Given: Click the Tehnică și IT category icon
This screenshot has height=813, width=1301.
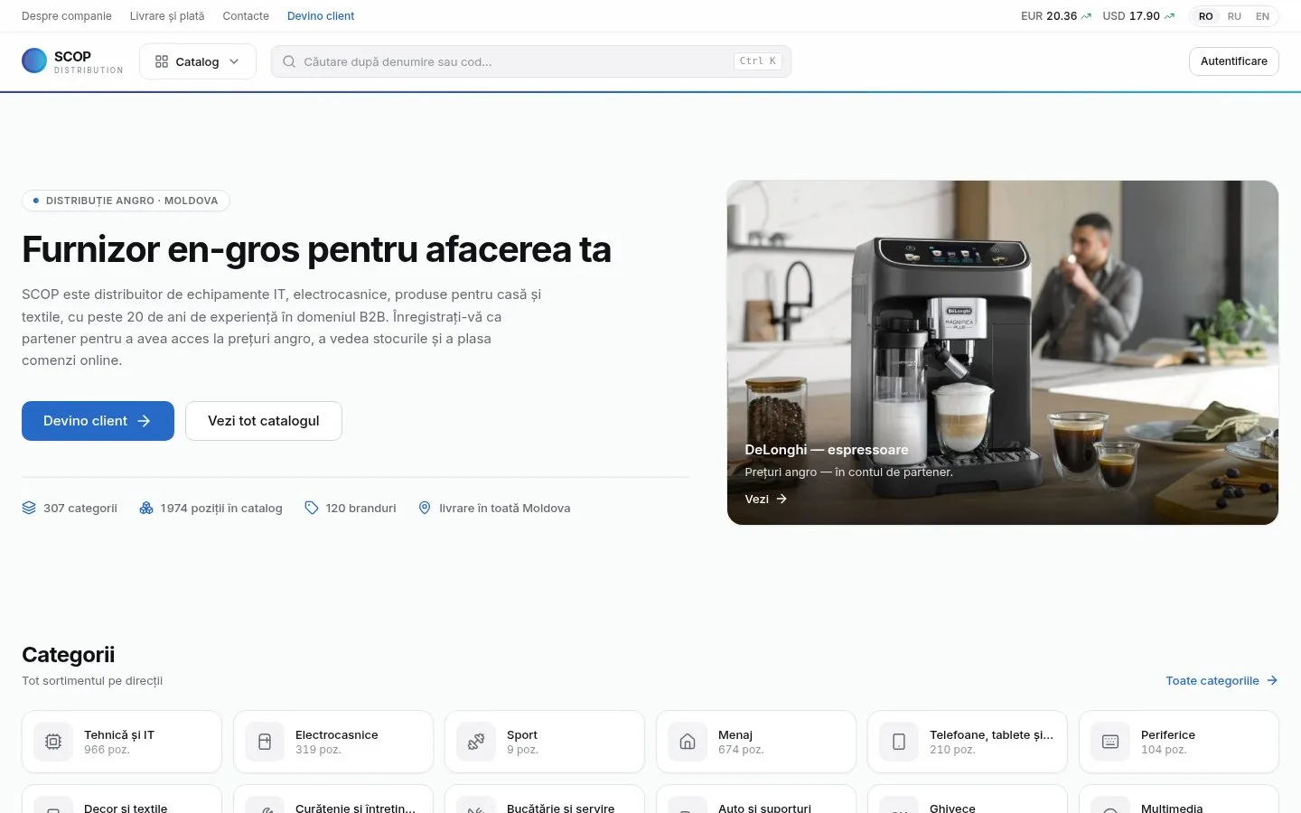Looking at the screenshot, I should click(53, 742).
